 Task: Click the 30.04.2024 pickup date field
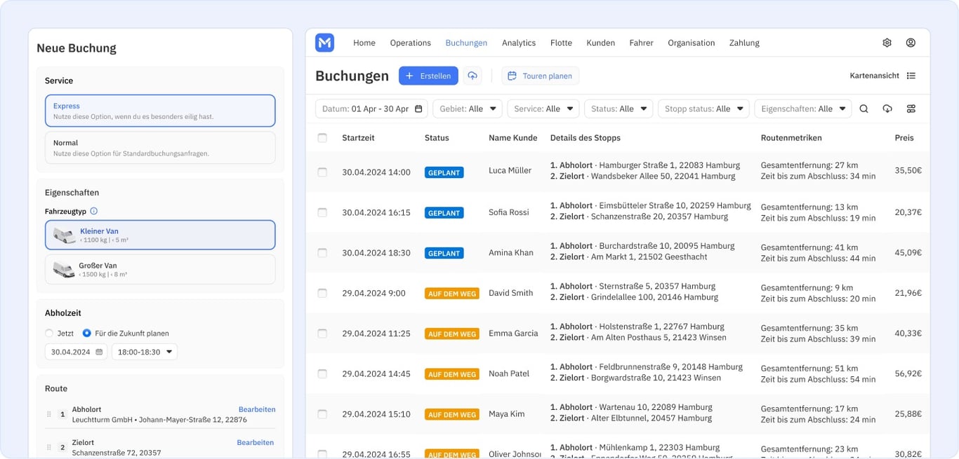(x=76, y=352)
